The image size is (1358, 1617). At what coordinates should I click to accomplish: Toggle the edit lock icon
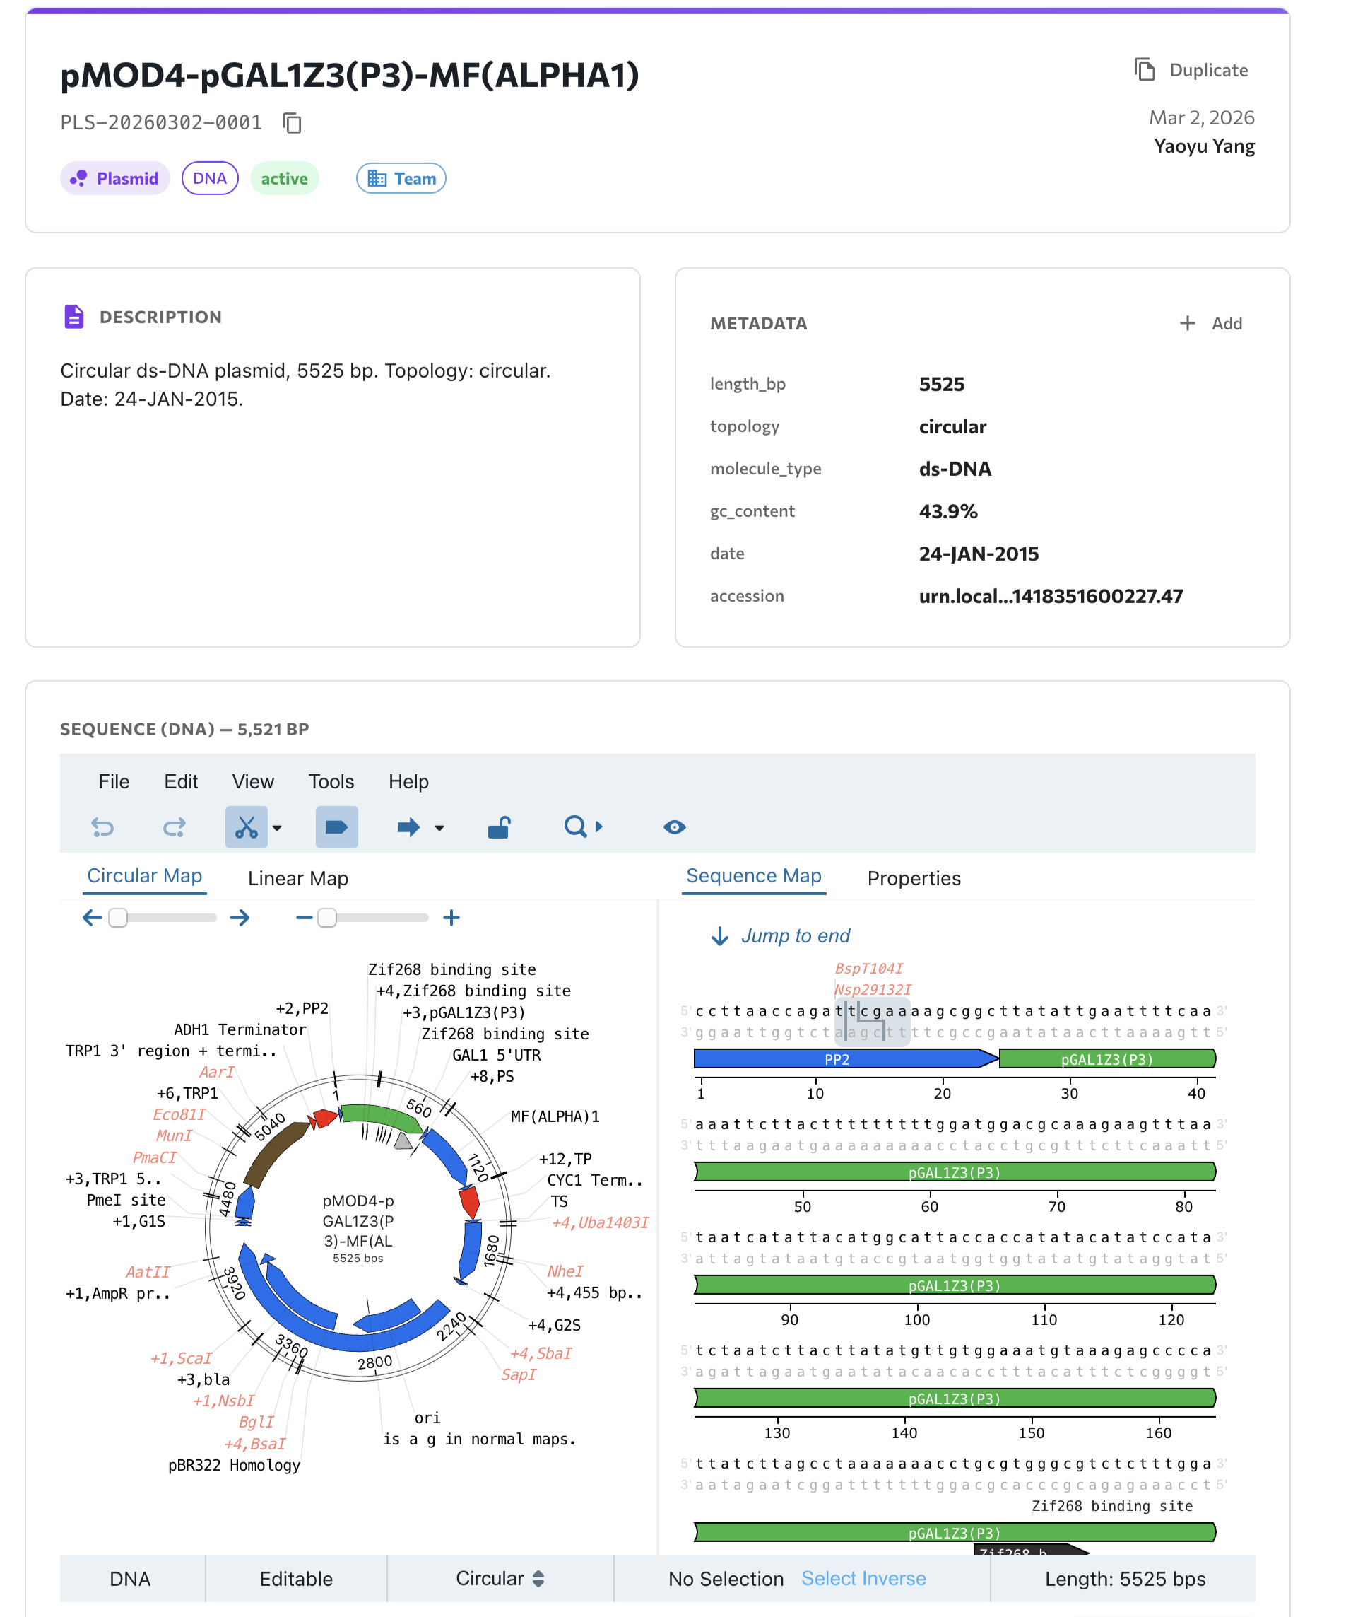[499, 827]
